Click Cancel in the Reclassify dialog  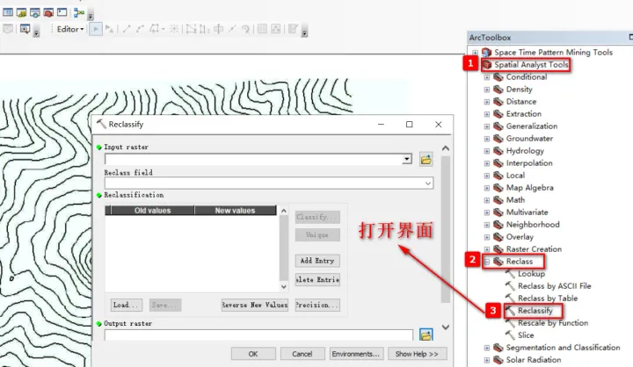(x=302, y=354)
